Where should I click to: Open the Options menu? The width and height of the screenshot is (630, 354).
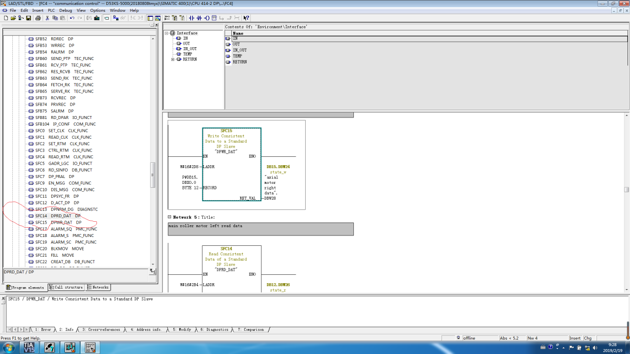tap(97, 10)
